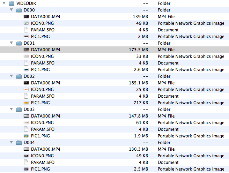This screenshot has height=173, width=229.
Task: Click the D002 folder icon
Action: point(19,76)
